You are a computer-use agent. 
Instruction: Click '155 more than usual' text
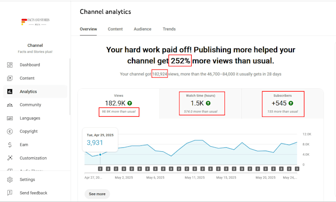click(x=283, y=111)
